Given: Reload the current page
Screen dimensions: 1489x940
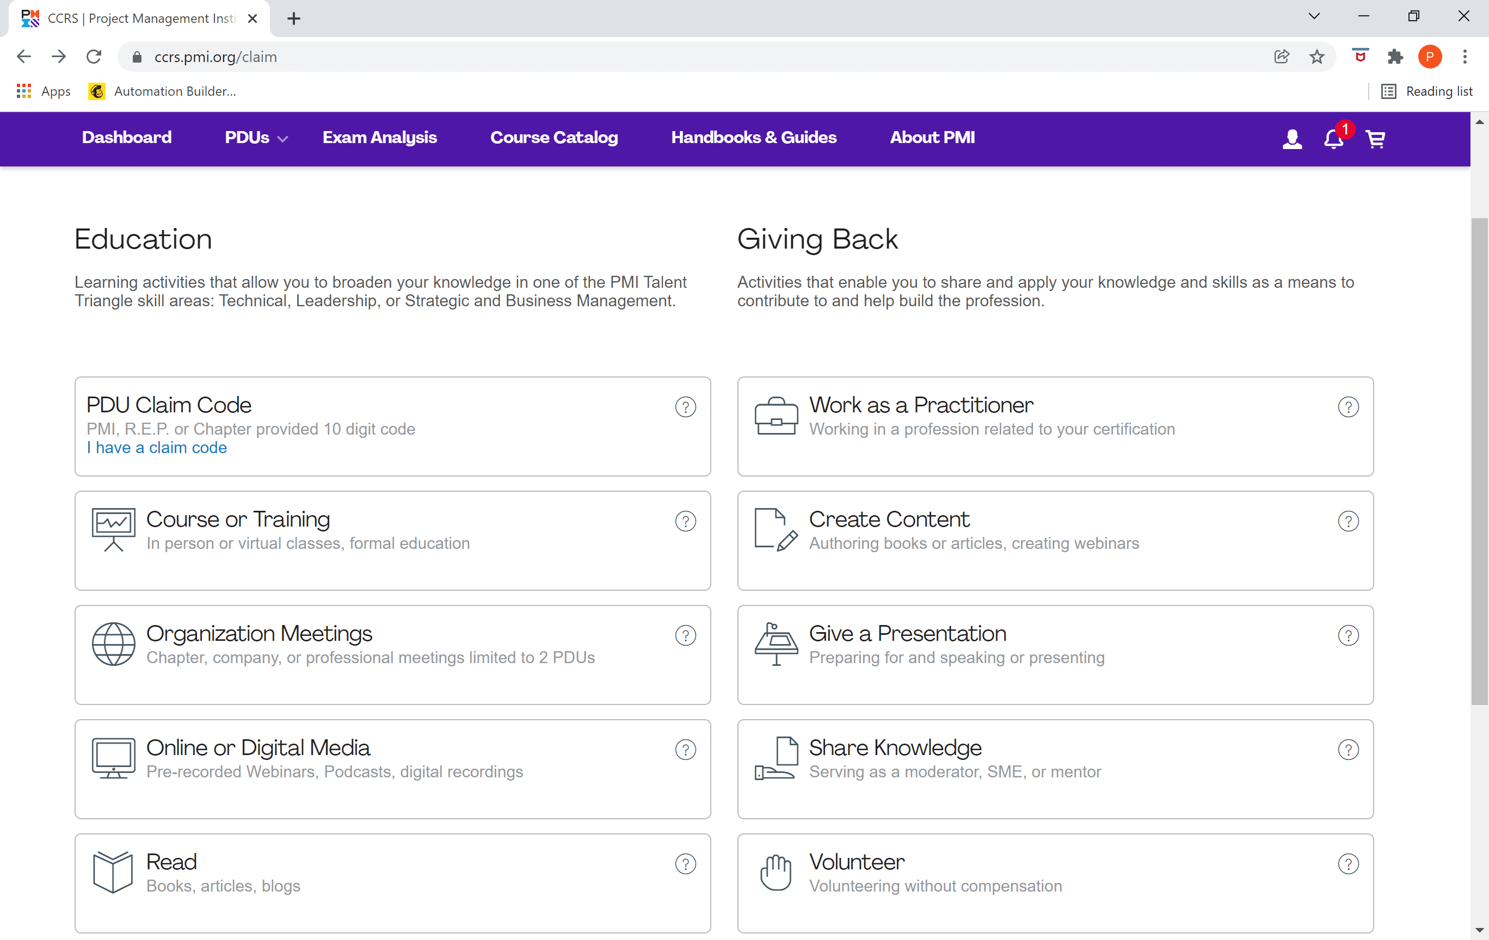Looking at the screenshot, I should [94, 57].
